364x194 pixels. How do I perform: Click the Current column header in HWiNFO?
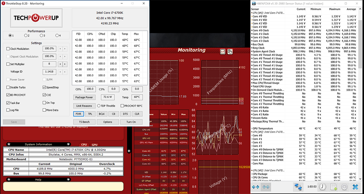(301, 9)
